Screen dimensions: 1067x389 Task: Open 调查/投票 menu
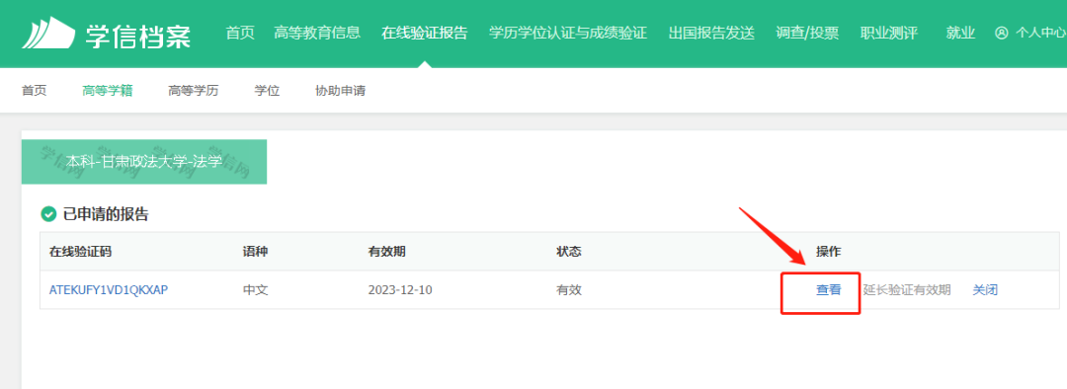point(807,33)
